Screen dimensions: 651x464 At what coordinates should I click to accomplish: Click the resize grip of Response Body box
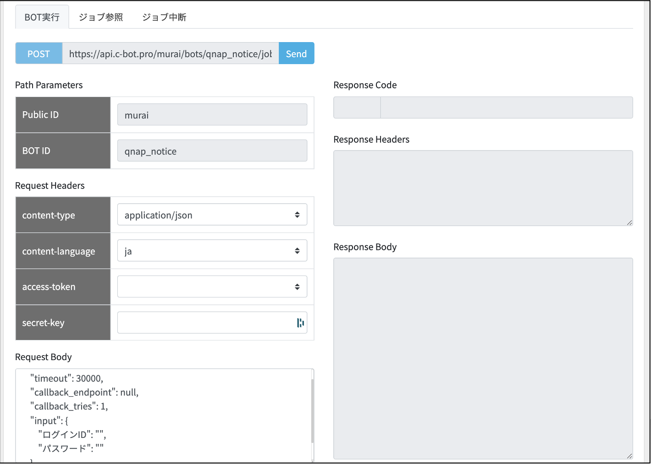click(x=629, y=456)
